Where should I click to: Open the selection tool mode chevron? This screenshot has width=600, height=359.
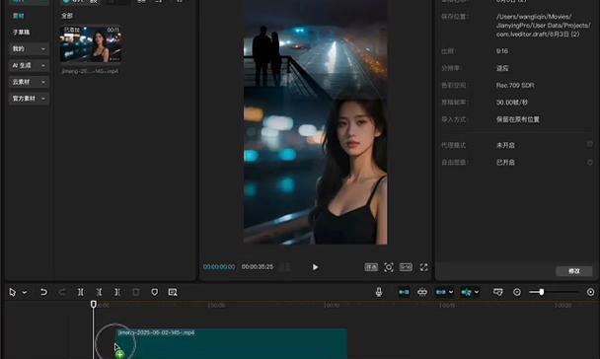25,293
